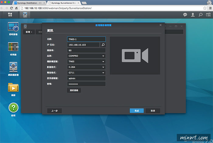
Task: Go back in browser history
Action: (2, 8)
